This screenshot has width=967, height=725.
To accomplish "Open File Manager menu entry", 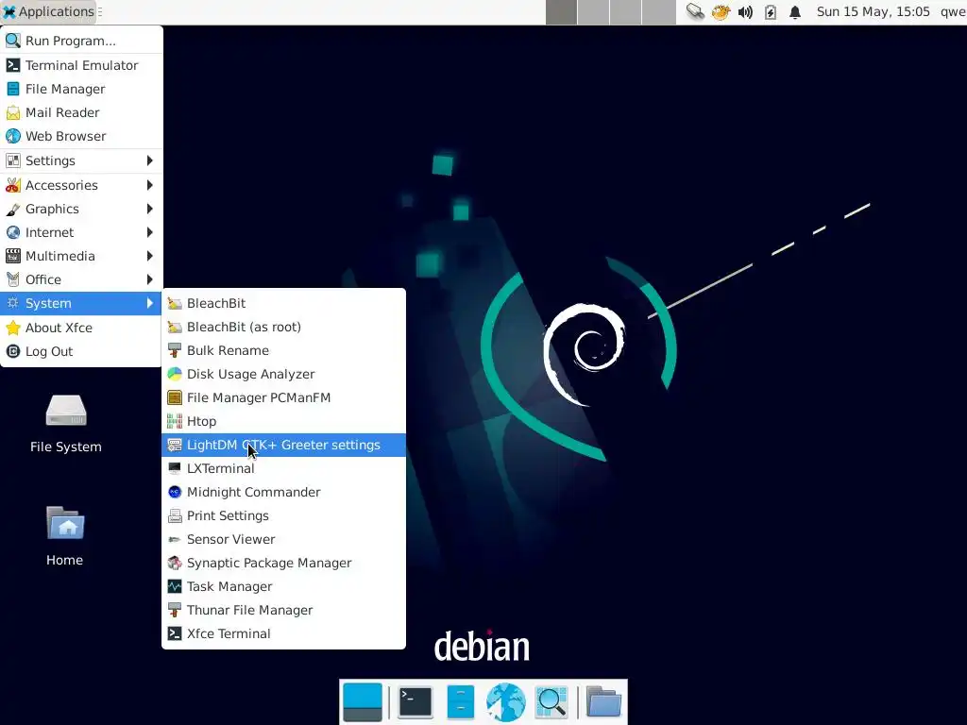I will (81, 89).
